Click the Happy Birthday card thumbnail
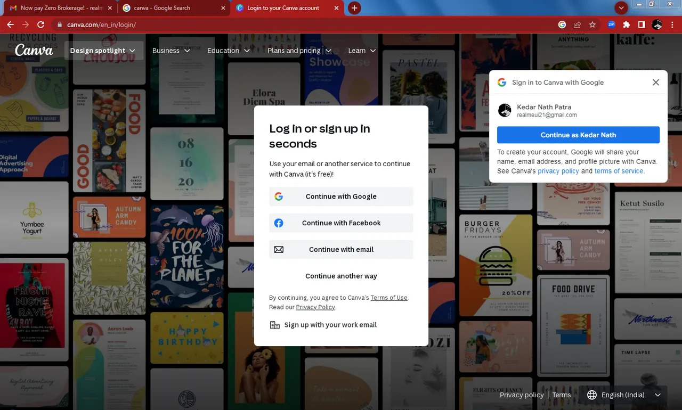Screen dimensions: 682x410 (x=187, y=338)
